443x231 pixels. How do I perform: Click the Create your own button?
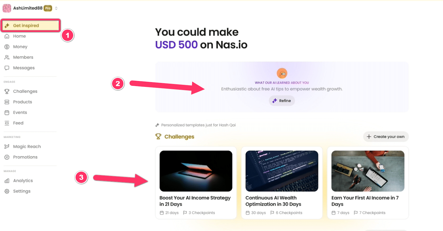tap(386, 137)
